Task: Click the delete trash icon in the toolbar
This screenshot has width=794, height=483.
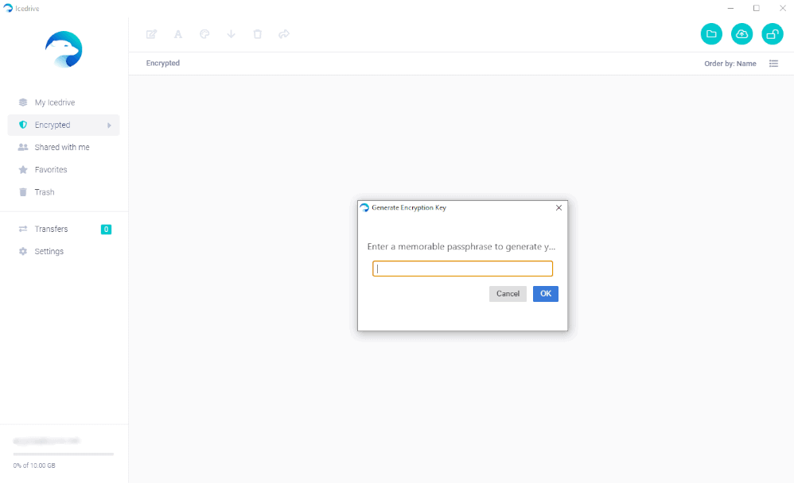Action: [257, 34]
